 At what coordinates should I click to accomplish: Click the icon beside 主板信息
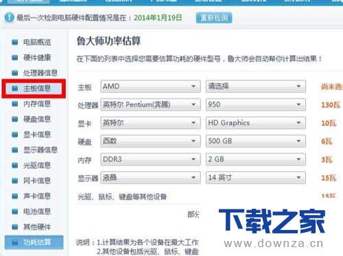pyautogui.click(x=15, y=88)
